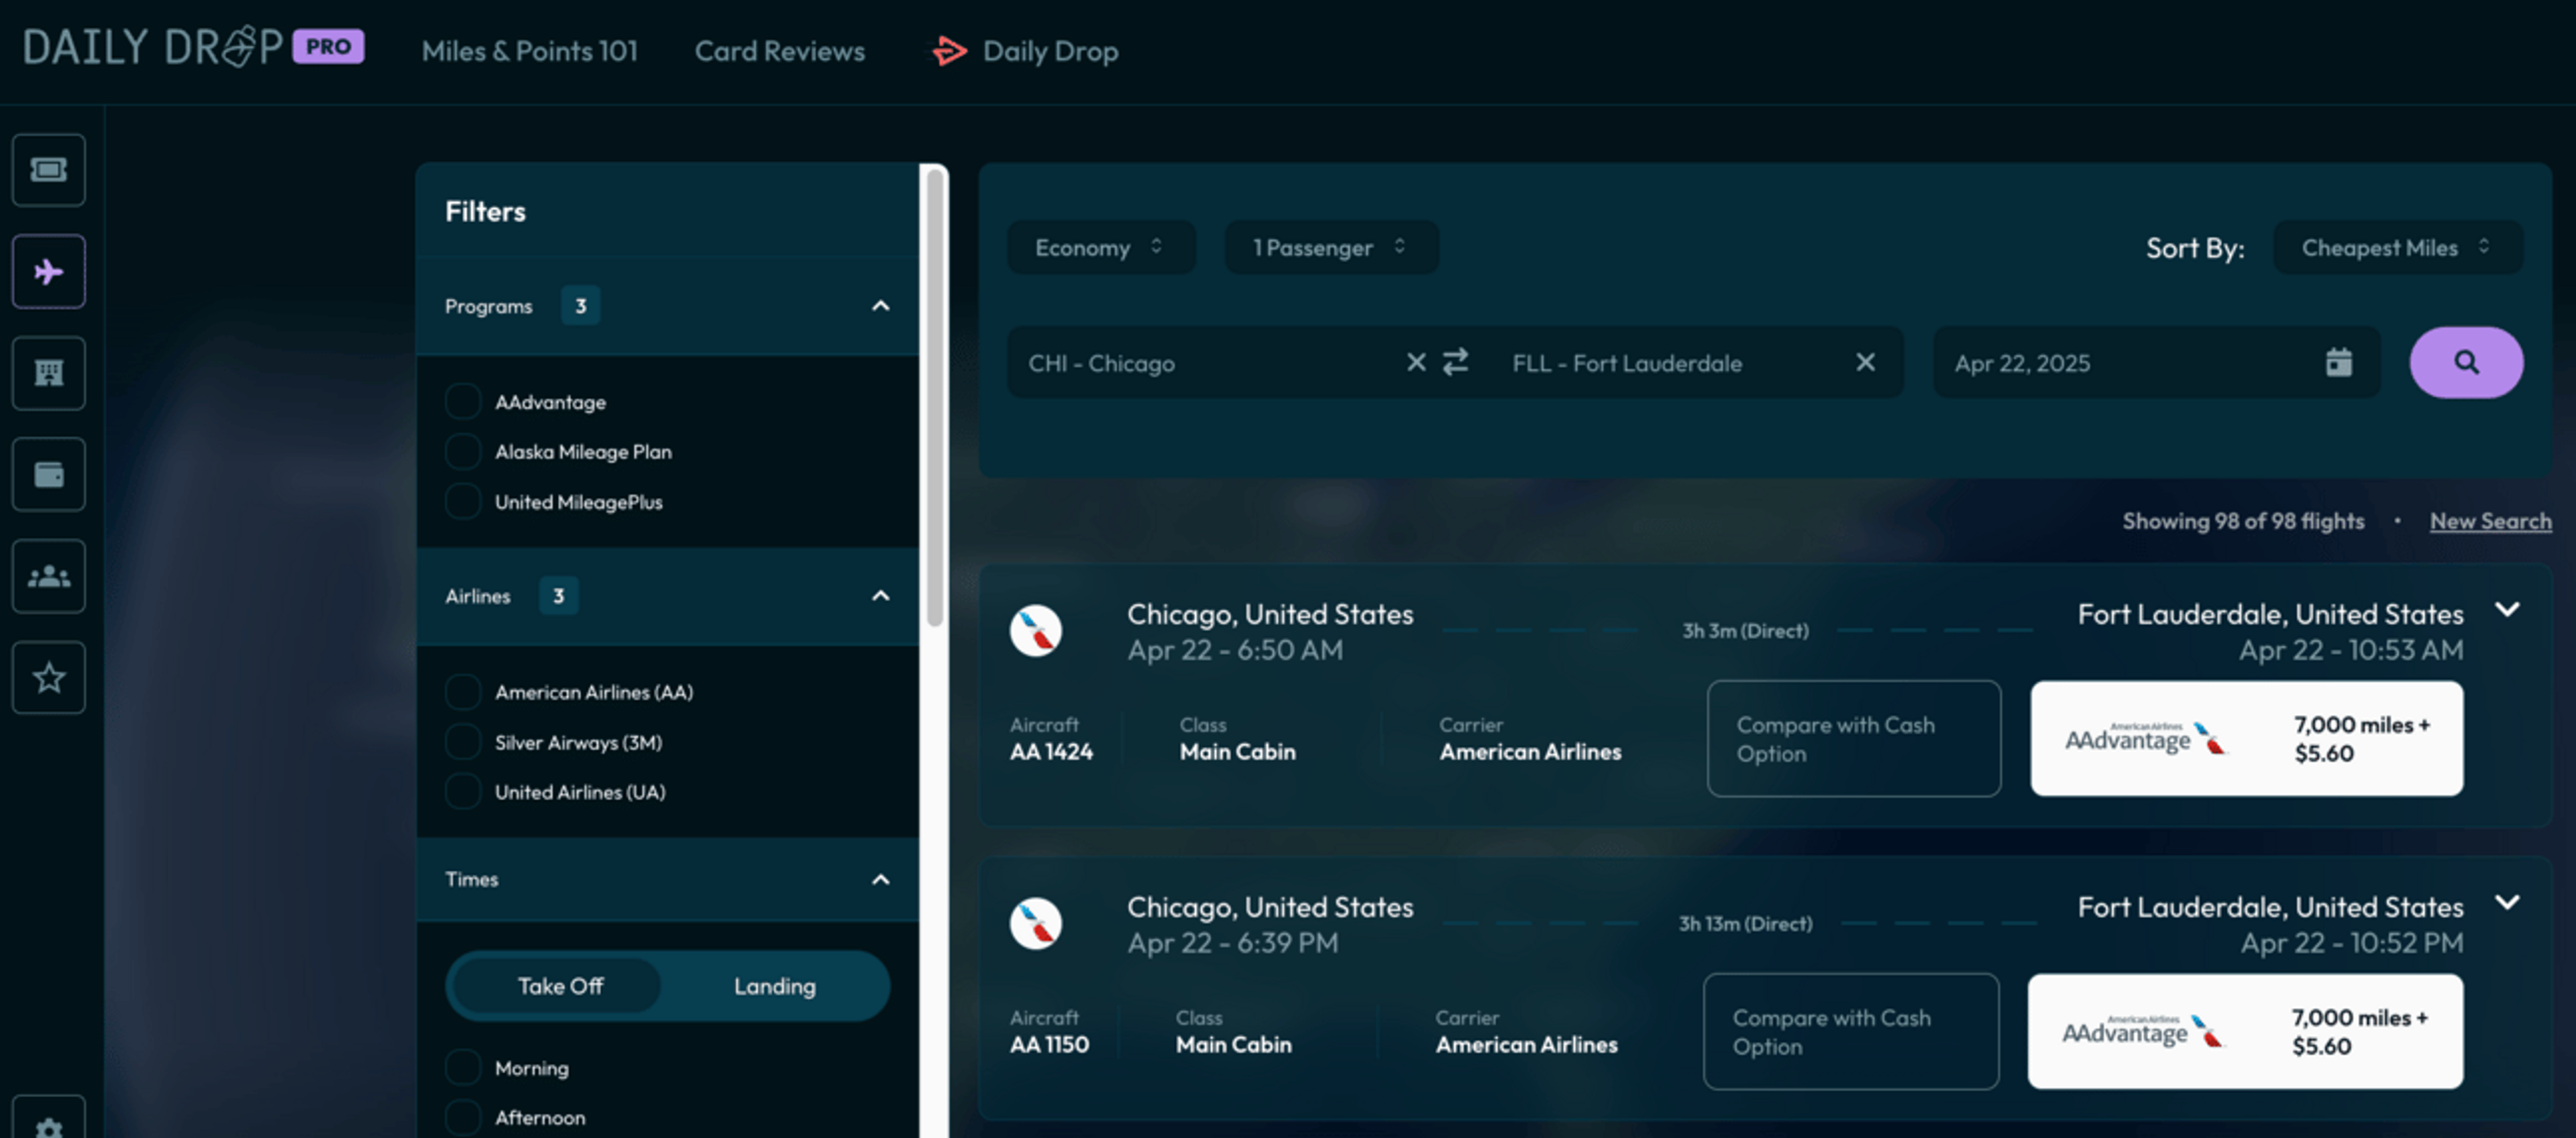2576x1138 pixels.
Task: Swap origin and destination airports
Action: click(x=1455, y=361)
